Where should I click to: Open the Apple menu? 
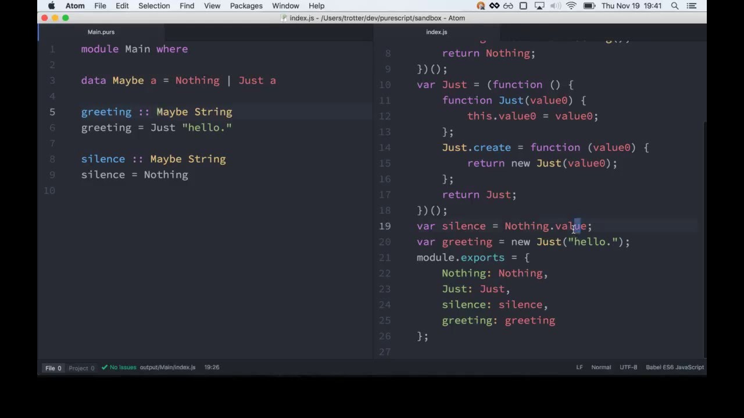pyautogui.click(x=51, y=6)
